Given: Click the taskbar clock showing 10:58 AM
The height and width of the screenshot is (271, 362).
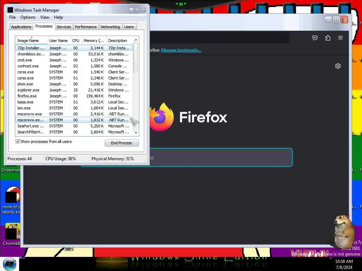Looking at the screenshot, I should click(344, 261).
